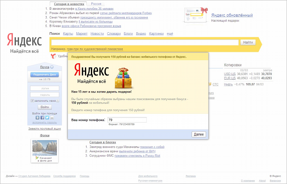The height and width of the screenshot is (184, 287).
Task: Click the Makhachkala military court blog link
Action: [152, 147]
